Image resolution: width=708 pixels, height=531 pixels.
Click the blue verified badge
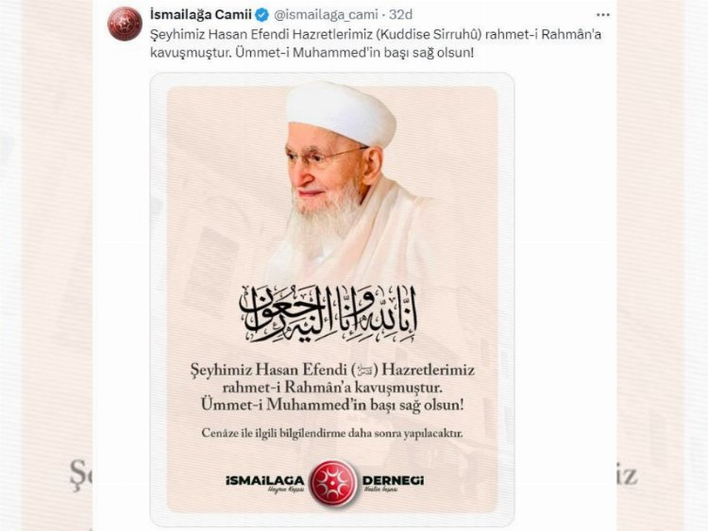pyautogui.click(x=261, y=15)
